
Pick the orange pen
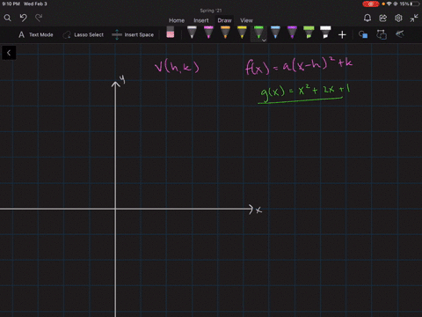coord(225,33)
